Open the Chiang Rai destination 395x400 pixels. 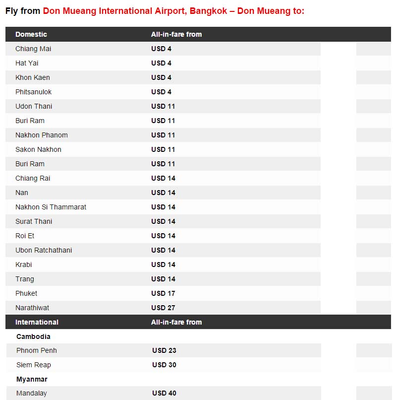click(33, 178)
